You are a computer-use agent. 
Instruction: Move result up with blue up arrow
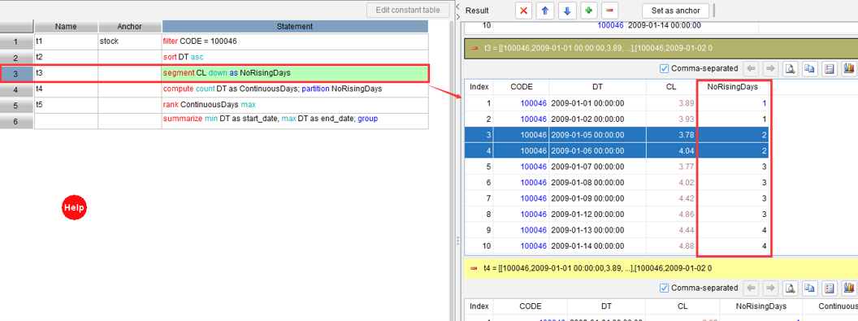[545, 11]
